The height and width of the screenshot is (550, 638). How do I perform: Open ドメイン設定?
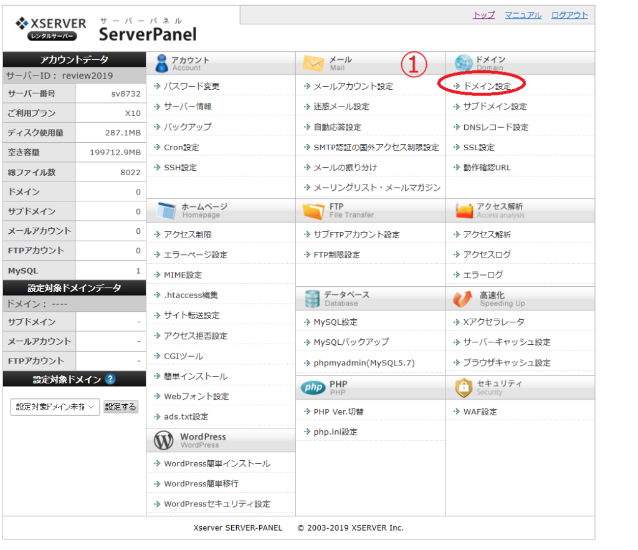487,86
